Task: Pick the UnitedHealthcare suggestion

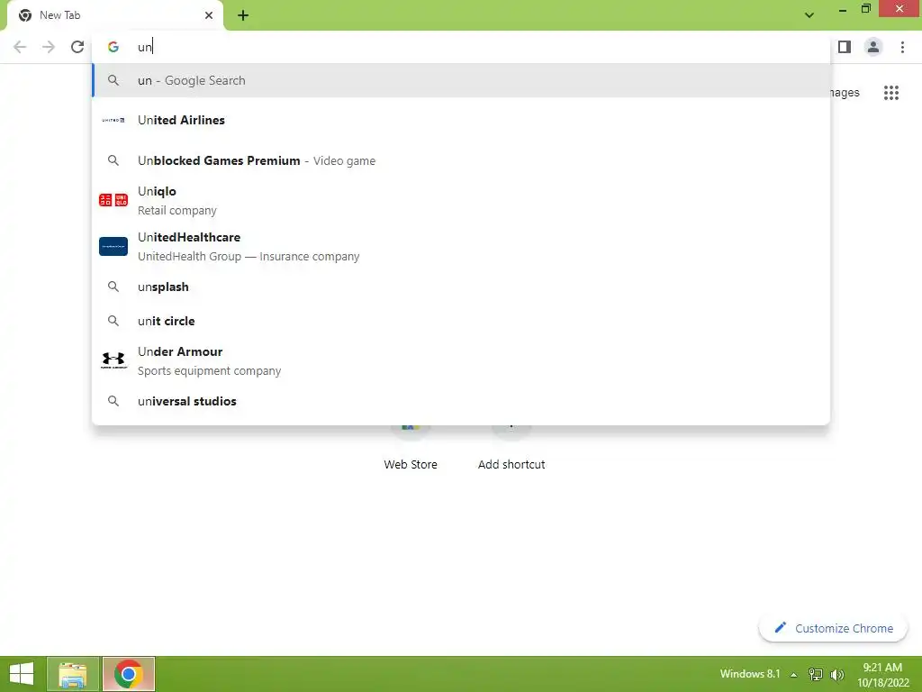Action: (x=461, y=247)
